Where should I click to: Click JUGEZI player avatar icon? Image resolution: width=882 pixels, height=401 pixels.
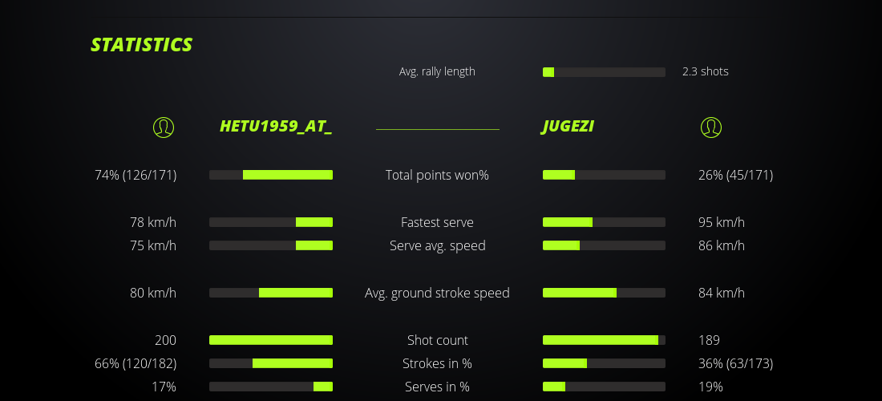[x=710, y=127]
